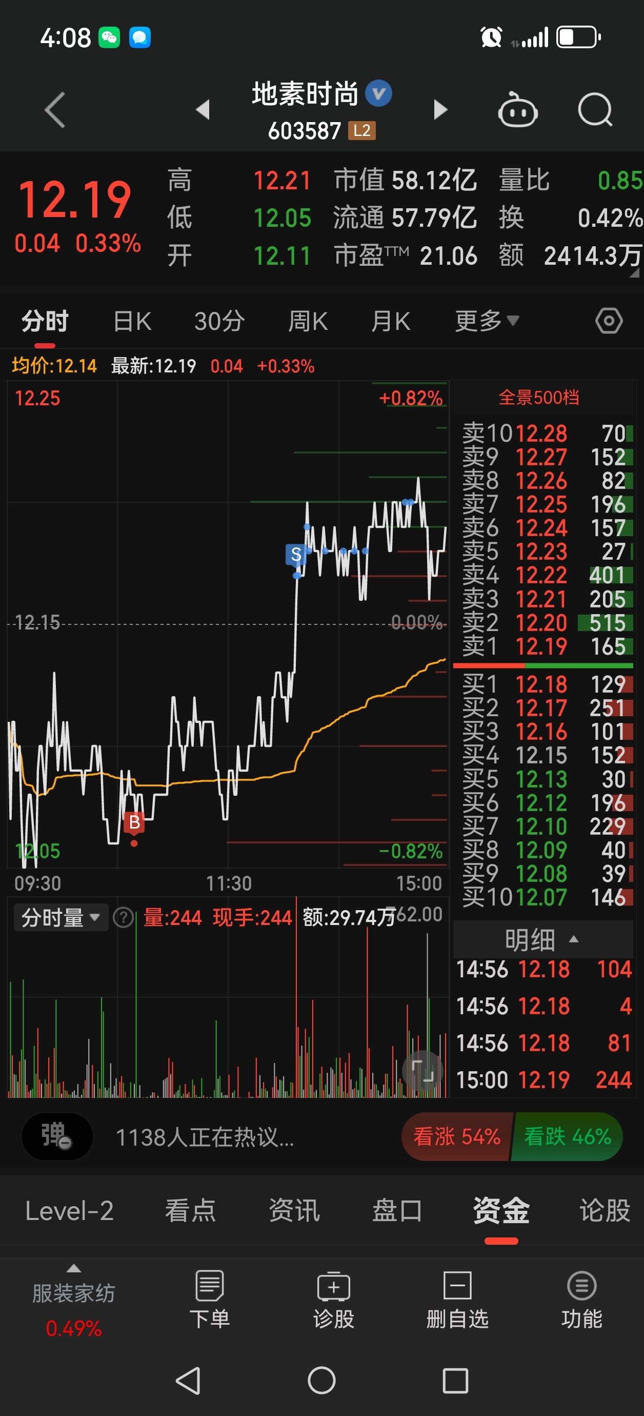Select the 日K chart tab
The image size is (644, 1416).
point(132,321)
